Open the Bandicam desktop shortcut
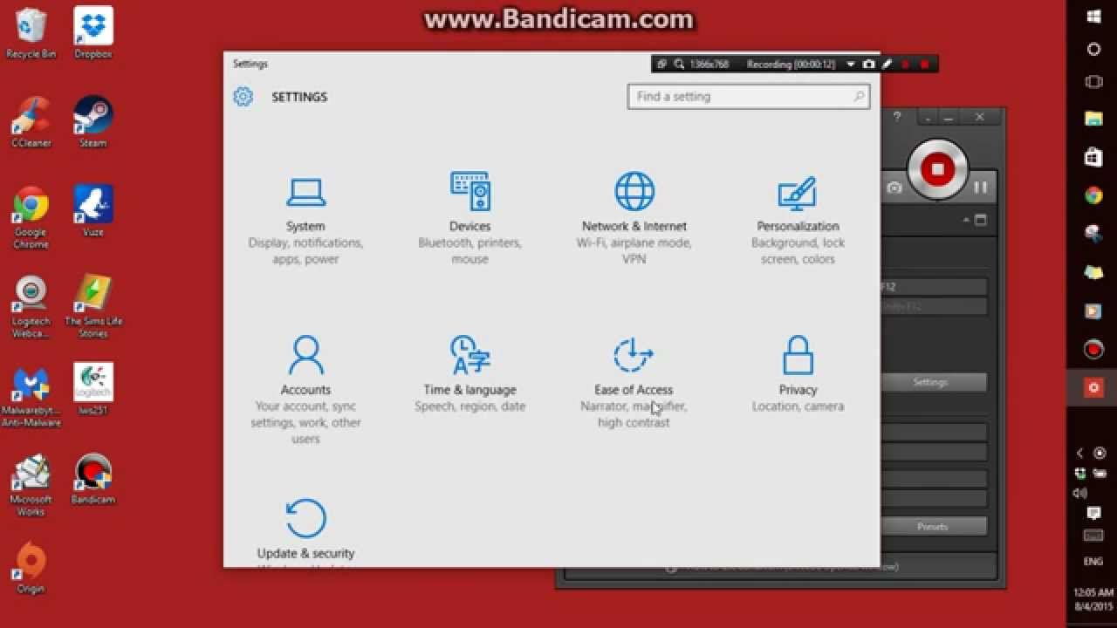 pos(93,480)
